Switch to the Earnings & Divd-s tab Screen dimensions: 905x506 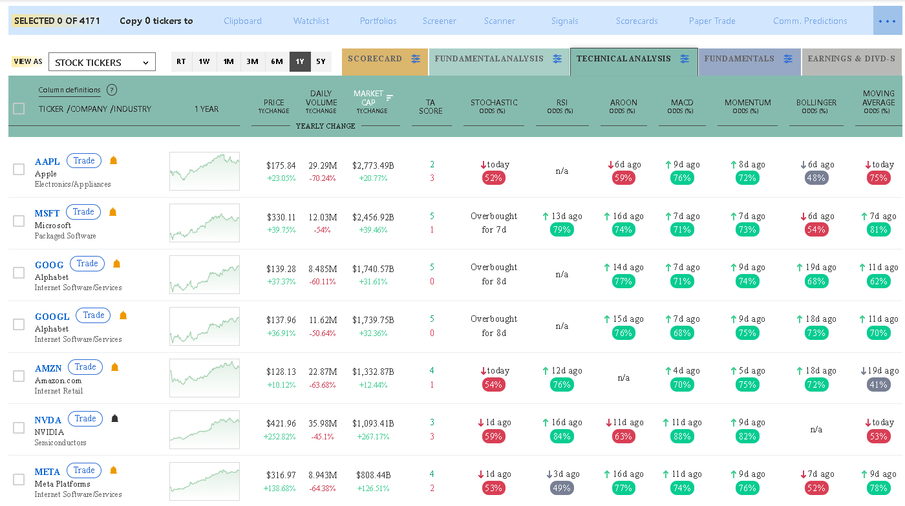tap(852, 61)
